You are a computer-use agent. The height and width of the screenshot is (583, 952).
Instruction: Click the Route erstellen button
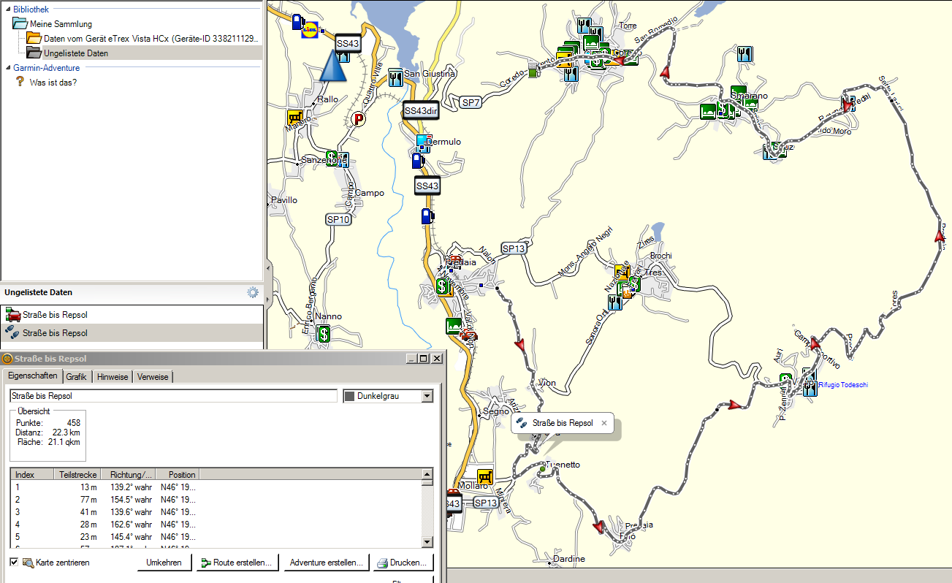(x=237, y=563)
